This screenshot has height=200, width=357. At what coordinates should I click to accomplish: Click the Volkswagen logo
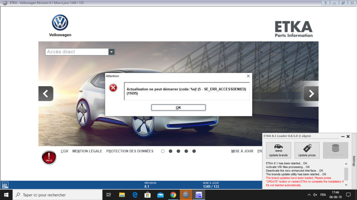tap(60, 25)
